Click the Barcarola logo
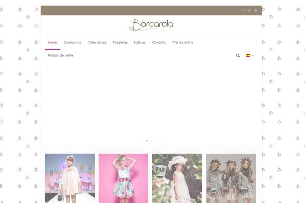 pos(151,25)
